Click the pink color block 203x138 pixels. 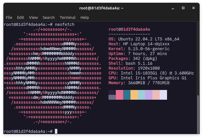click(x=119, y=95)
